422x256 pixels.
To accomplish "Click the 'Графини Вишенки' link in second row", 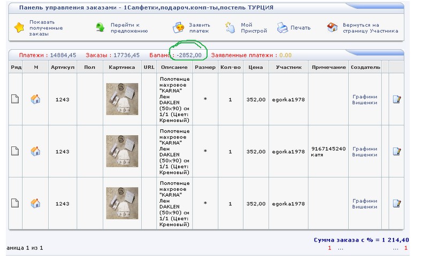I will pos(365,151).
